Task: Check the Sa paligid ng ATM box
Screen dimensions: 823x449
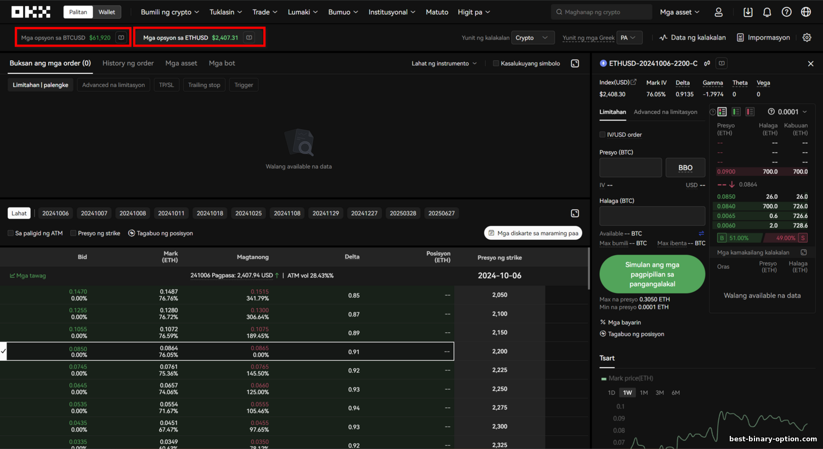Action: click(10, 233)
